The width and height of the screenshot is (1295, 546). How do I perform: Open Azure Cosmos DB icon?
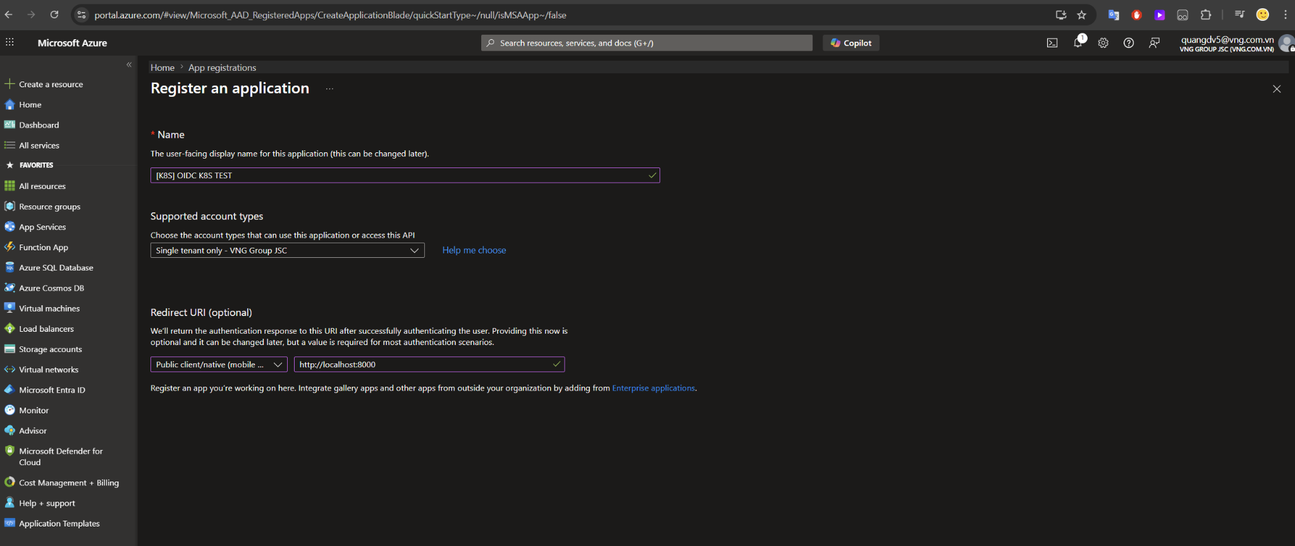point(9,288)
